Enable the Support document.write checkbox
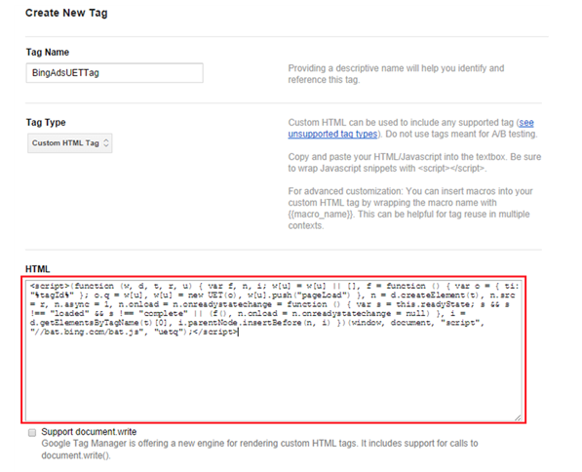The height and width of the screenshot is (472, 582). point(32,433)
